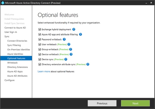Click Azure AD Connect app icon in title bar
The height and width of the screenshot is (109, 155).
pos(3,3)
